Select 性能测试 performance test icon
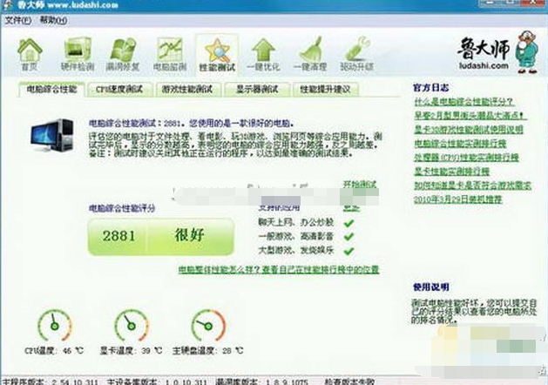Screen dimensions: 548x385 pyautogui.click(x=217, y=55)
